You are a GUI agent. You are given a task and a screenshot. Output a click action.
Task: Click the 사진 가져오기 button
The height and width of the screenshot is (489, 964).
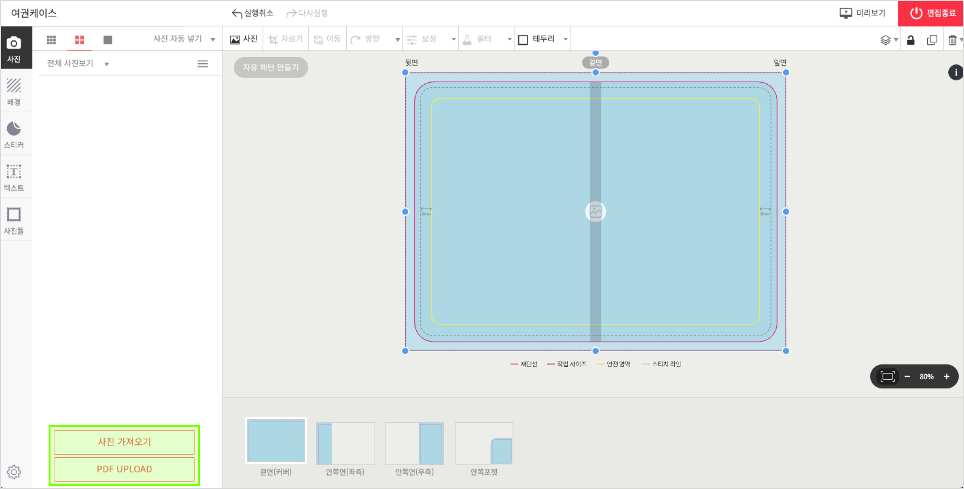(124, 442)
